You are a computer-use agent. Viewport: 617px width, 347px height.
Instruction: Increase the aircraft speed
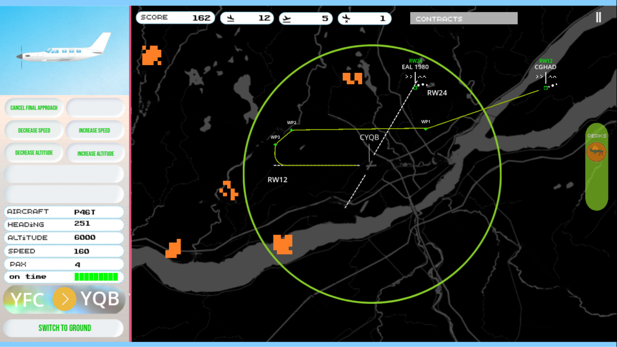point(94,130)
